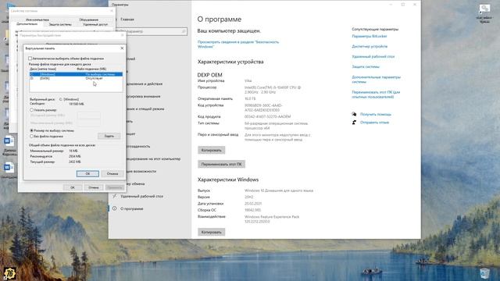Click the Get help (Получить помощь) icon

pos(354,114)
